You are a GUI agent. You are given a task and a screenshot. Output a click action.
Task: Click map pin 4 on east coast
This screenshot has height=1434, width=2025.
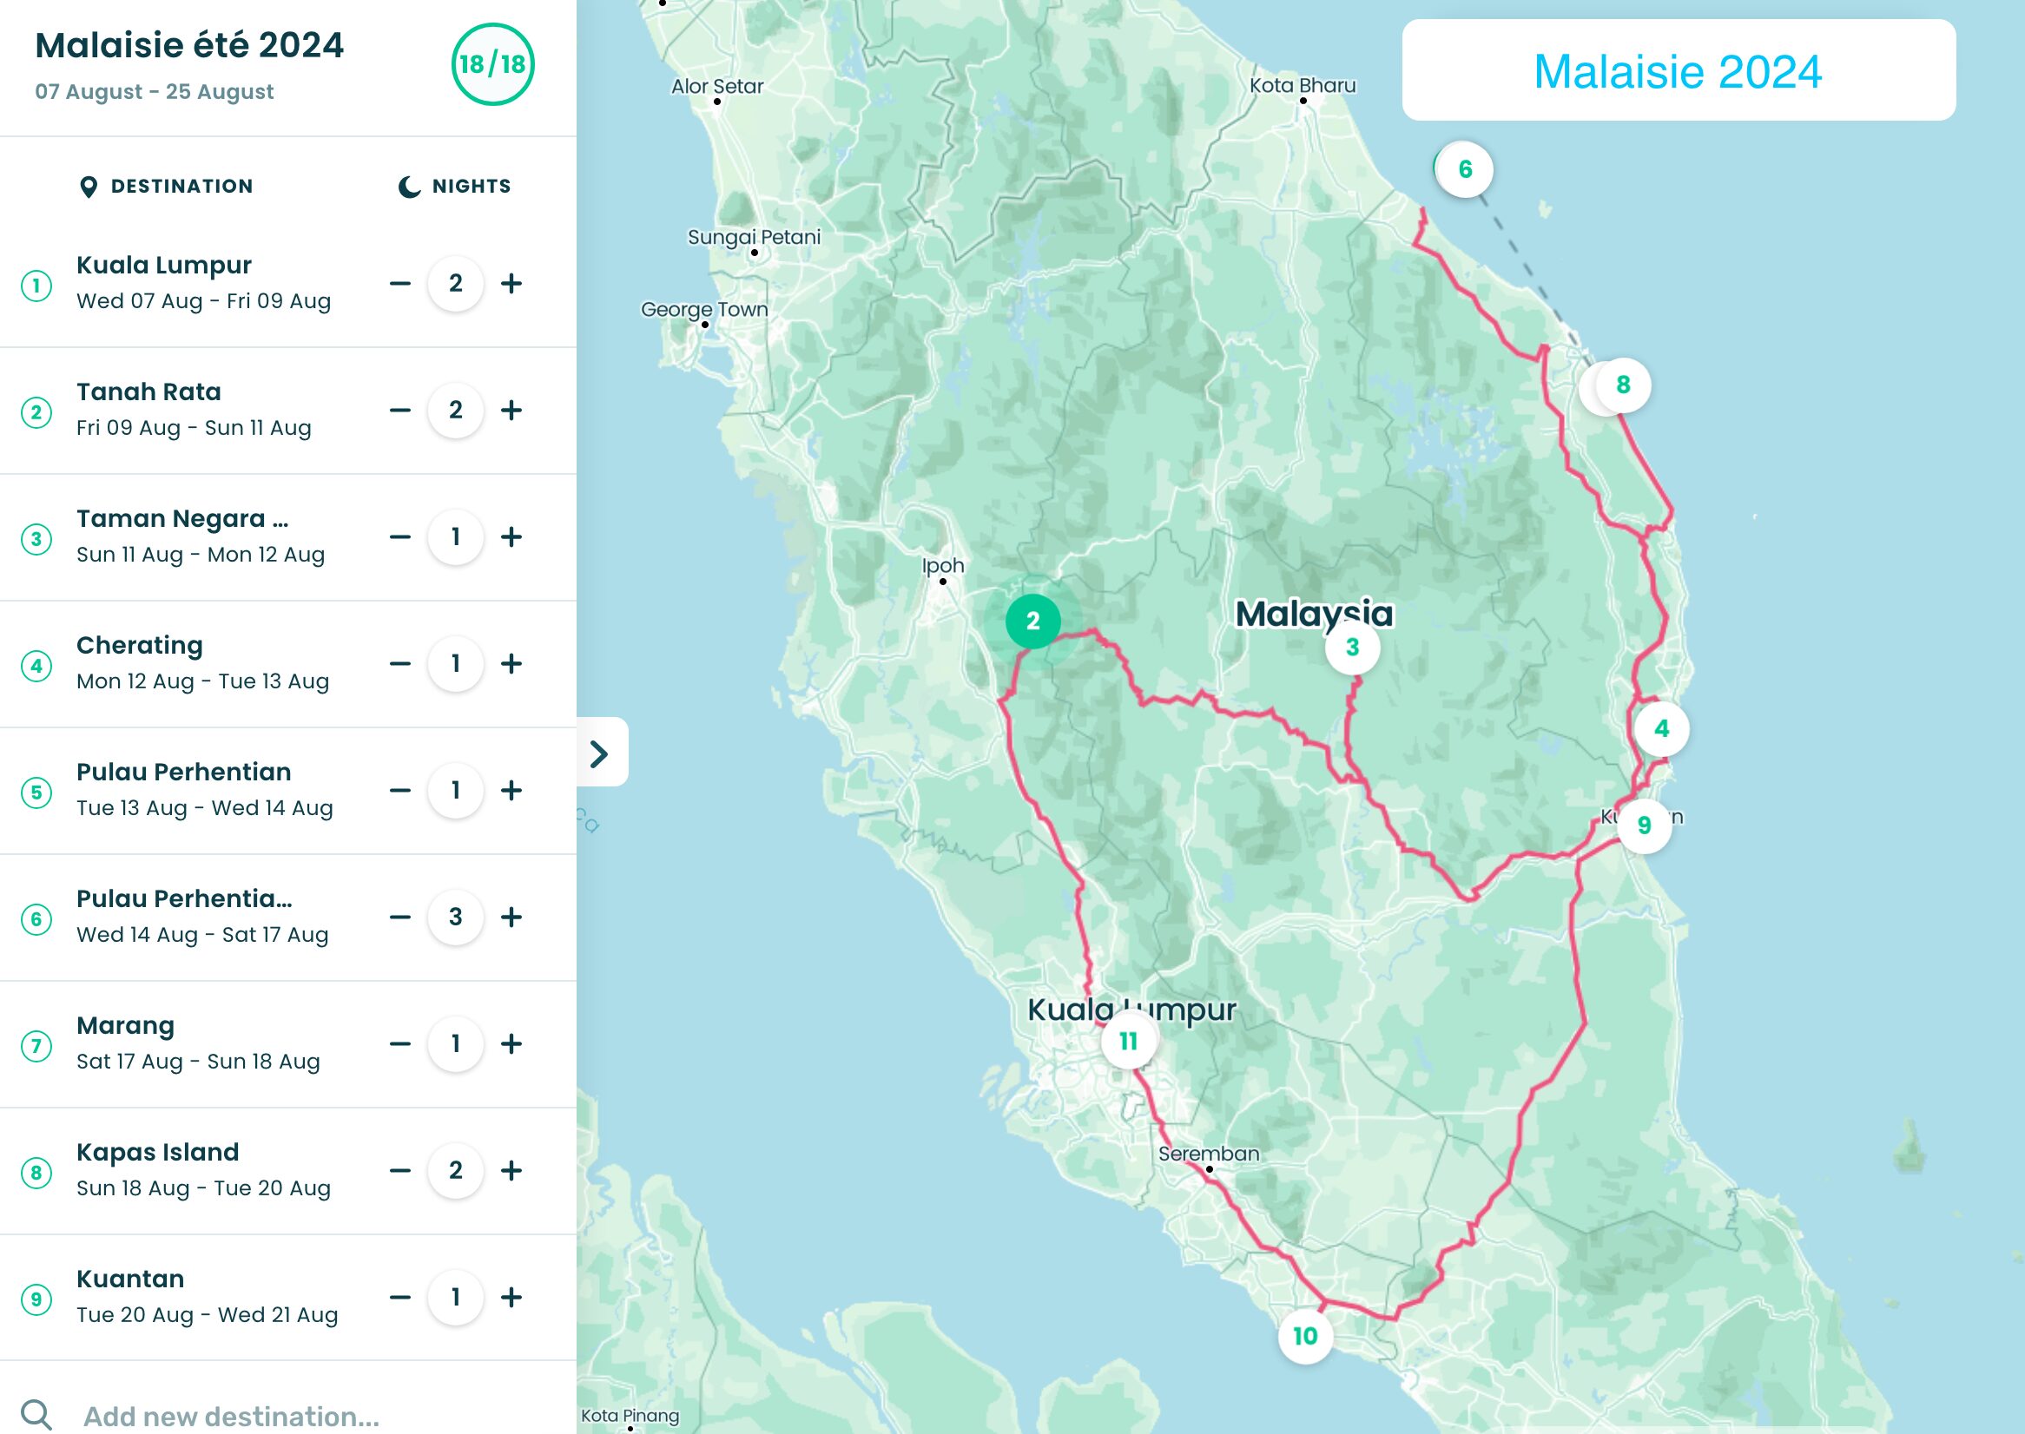tap(1661, 729)
